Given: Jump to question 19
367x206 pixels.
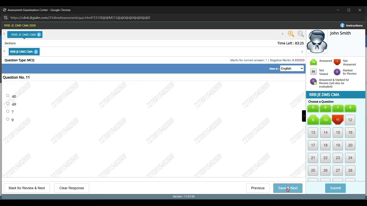Looking at the screenshot, I should 338,145.
